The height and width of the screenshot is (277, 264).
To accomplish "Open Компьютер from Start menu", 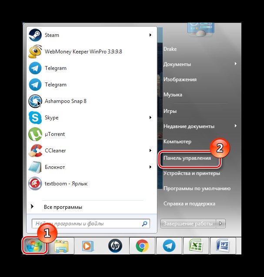I will click(177, 142).
